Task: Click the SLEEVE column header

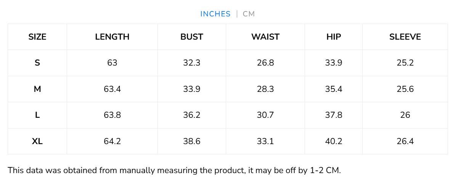Action: point(405,37)
